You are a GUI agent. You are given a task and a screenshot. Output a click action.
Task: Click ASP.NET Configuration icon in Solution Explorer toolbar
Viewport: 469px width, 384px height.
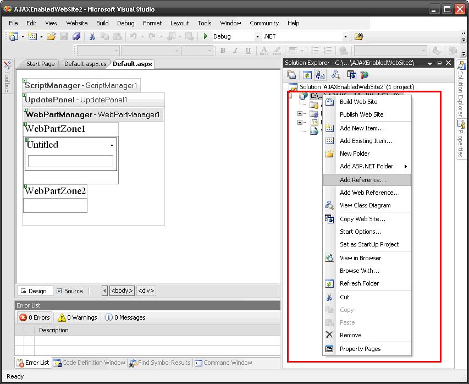(365, 75)
